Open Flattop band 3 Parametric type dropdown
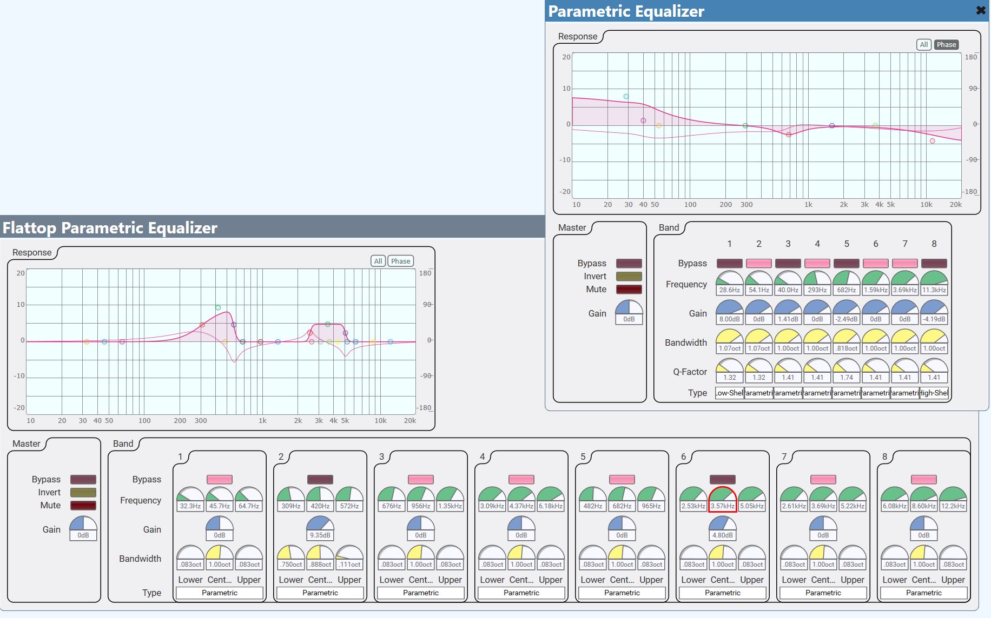Image resolution: width=991 pixels, height=618 pixels. pos(421,593)
